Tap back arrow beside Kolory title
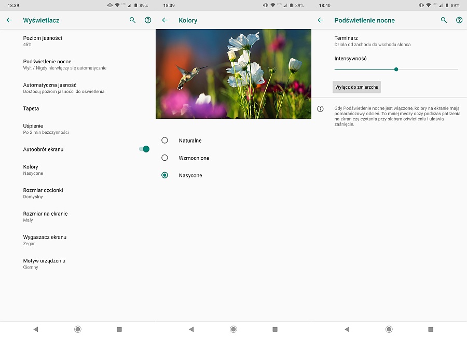Screen dimensions: 467x337 click(x=165, y=20)
